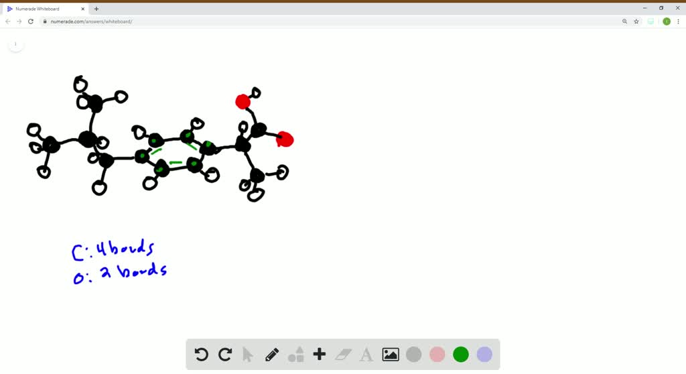Choose the green color swatch
Viewport: 686px width, 374px height.
tap(461, 355)
